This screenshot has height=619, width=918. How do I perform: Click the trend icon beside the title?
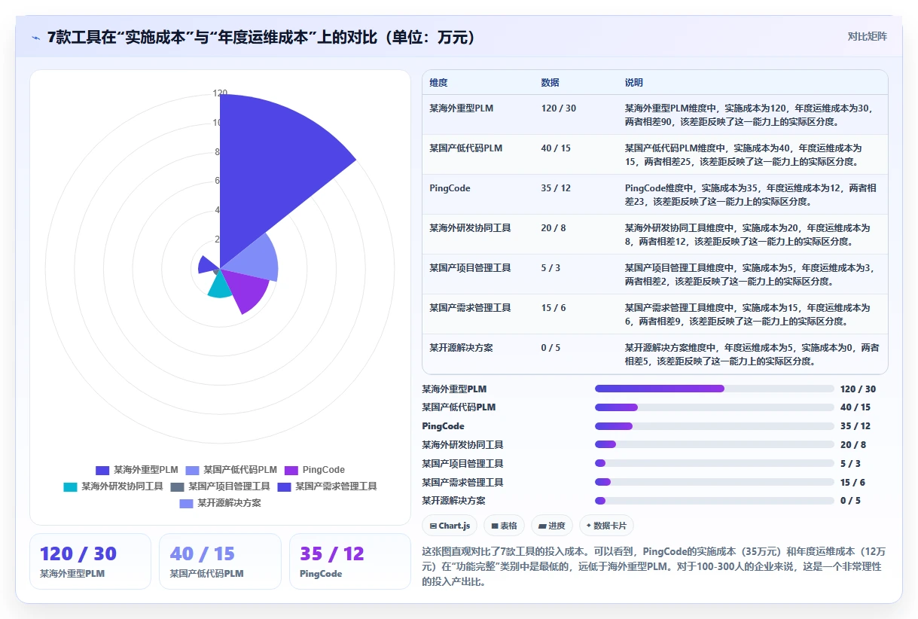(x=36, y=38)
